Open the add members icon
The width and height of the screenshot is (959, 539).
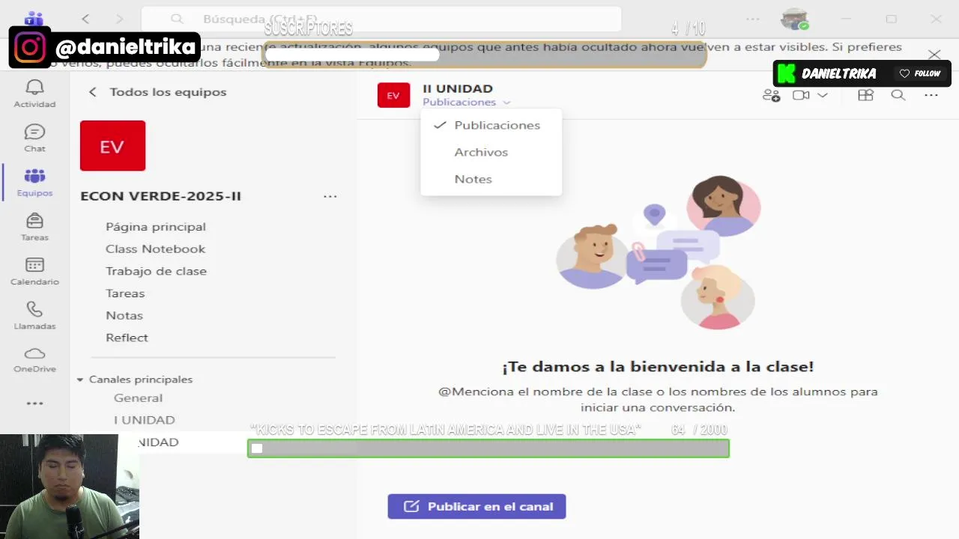coord(771,95)
